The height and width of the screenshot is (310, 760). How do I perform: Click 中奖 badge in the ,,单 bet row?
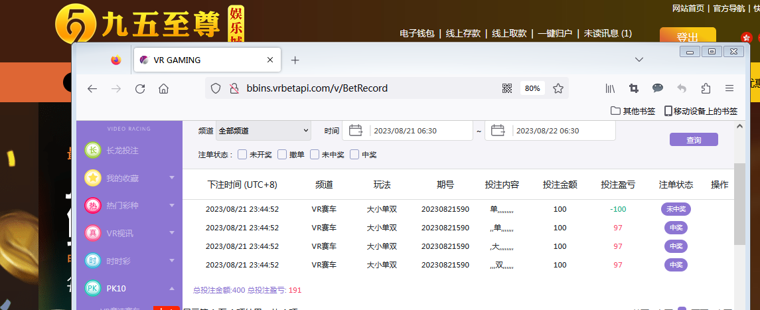coord(676,228)
